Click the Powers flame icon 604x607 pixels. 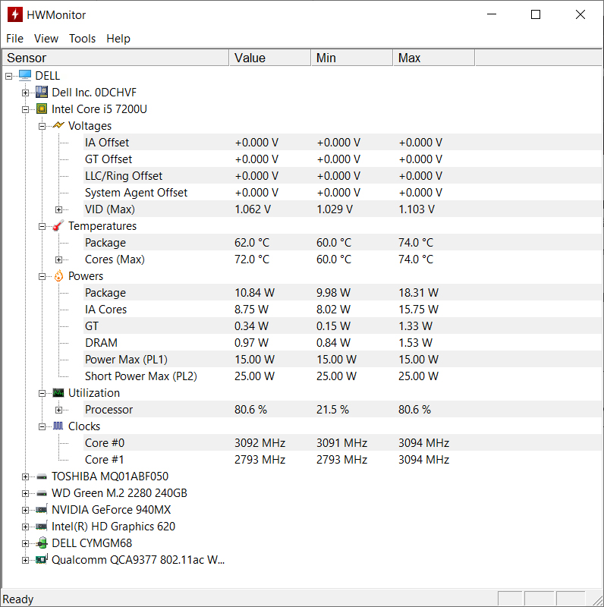(x=58, y=275)
